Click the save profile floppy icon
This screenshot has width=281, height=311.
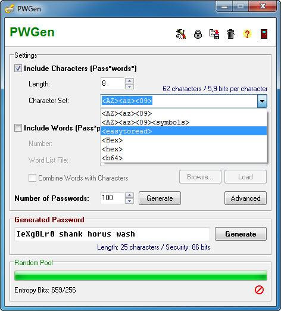(214, 34)
